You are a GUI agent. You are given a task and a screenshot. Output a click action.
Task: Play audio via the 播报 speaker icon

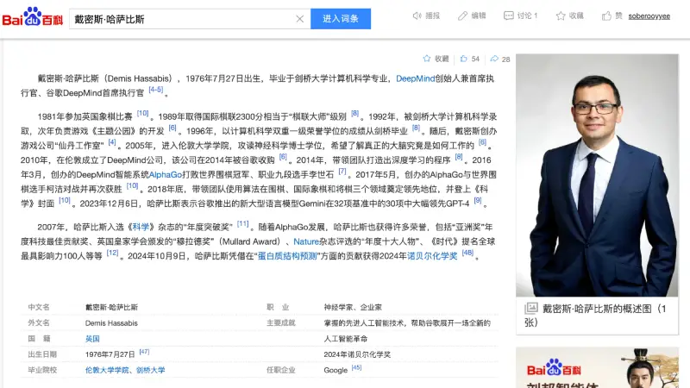[417, 16]
